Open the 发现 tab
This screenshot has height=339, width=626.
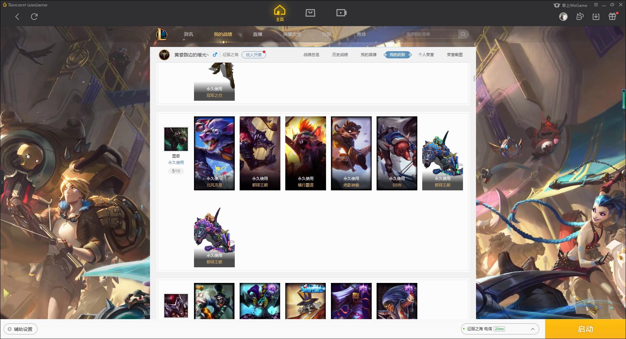tap(327, 34)
